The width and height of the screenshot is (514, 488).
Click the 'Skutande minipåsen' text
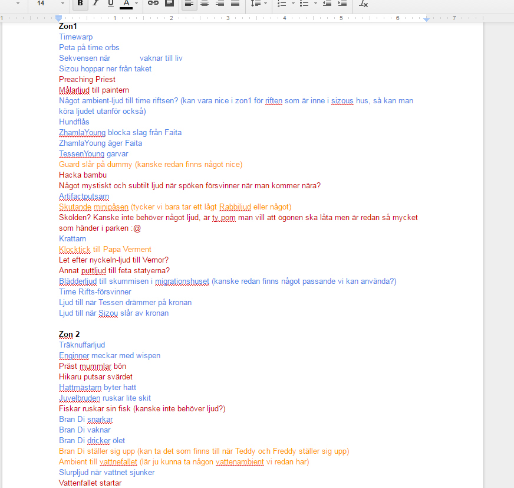click(x=94, y=207)
